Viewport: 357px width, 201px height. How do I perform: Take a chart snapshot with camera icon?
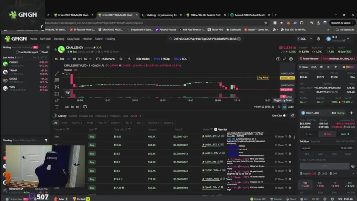(278, 59)
